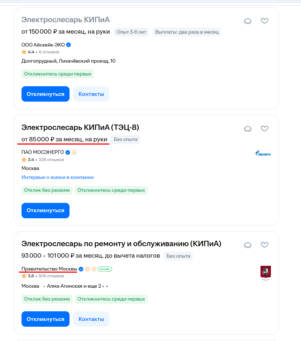This screenshot has height=341, width=301.
Task: Hide the Правительство Москвы vacancy with the eye icon
Action: click(248, 245)
